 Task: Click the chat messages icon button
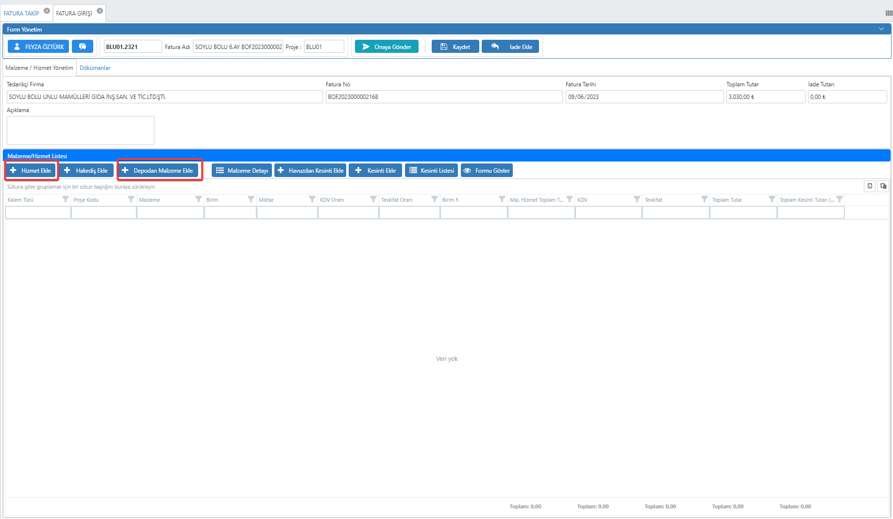click(x=83, y=47)
